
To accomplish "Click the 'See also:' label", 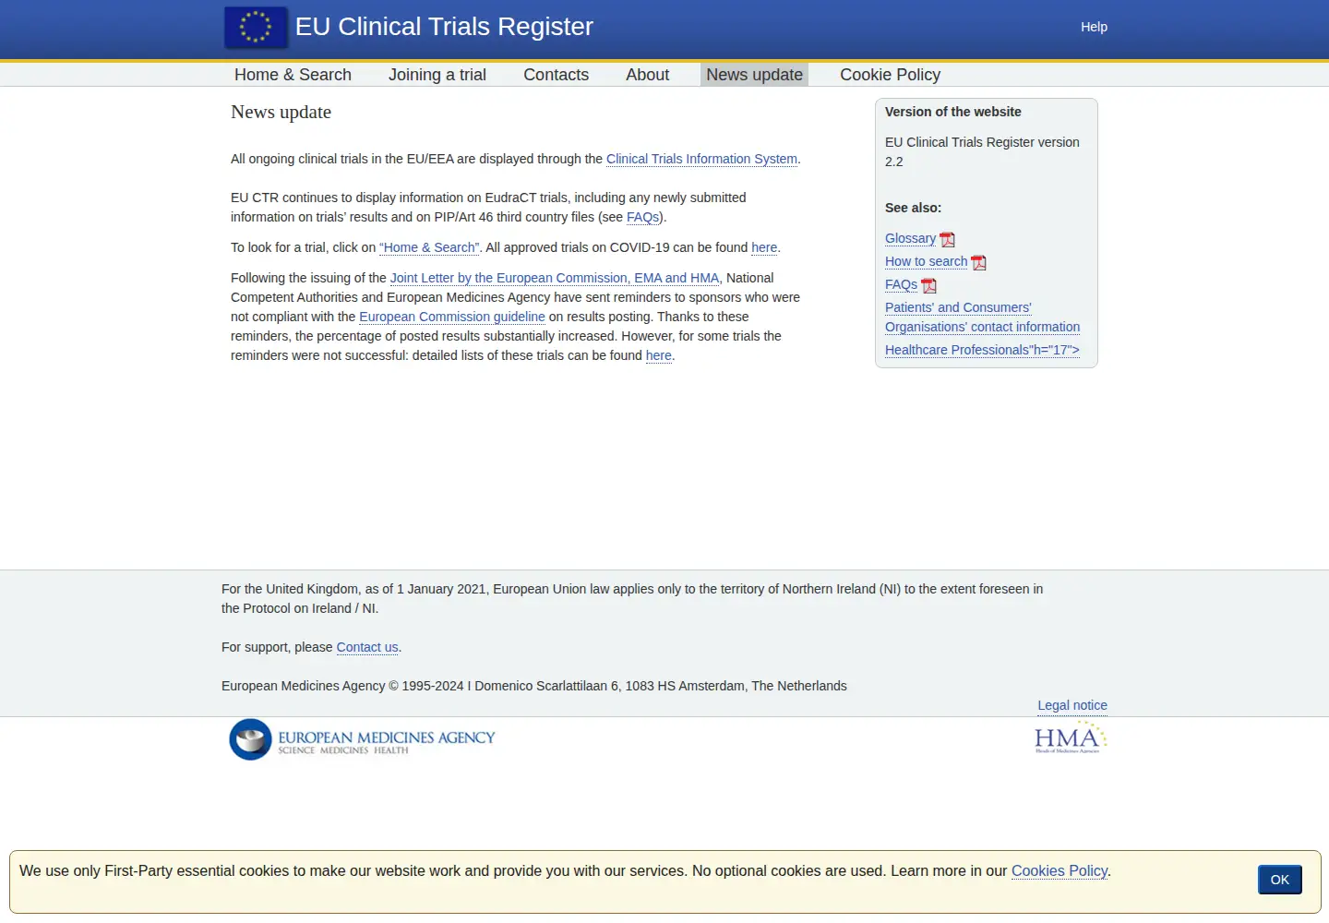I will click(914, 208).
